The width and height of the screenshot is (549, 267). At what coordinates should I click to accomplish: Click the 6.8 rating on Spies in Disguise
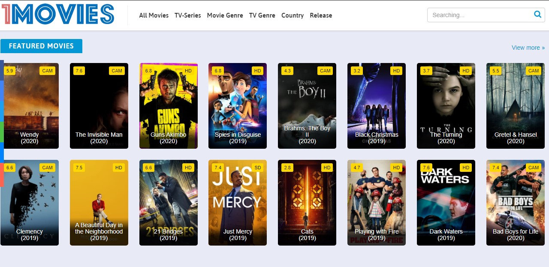coord(218,71)
